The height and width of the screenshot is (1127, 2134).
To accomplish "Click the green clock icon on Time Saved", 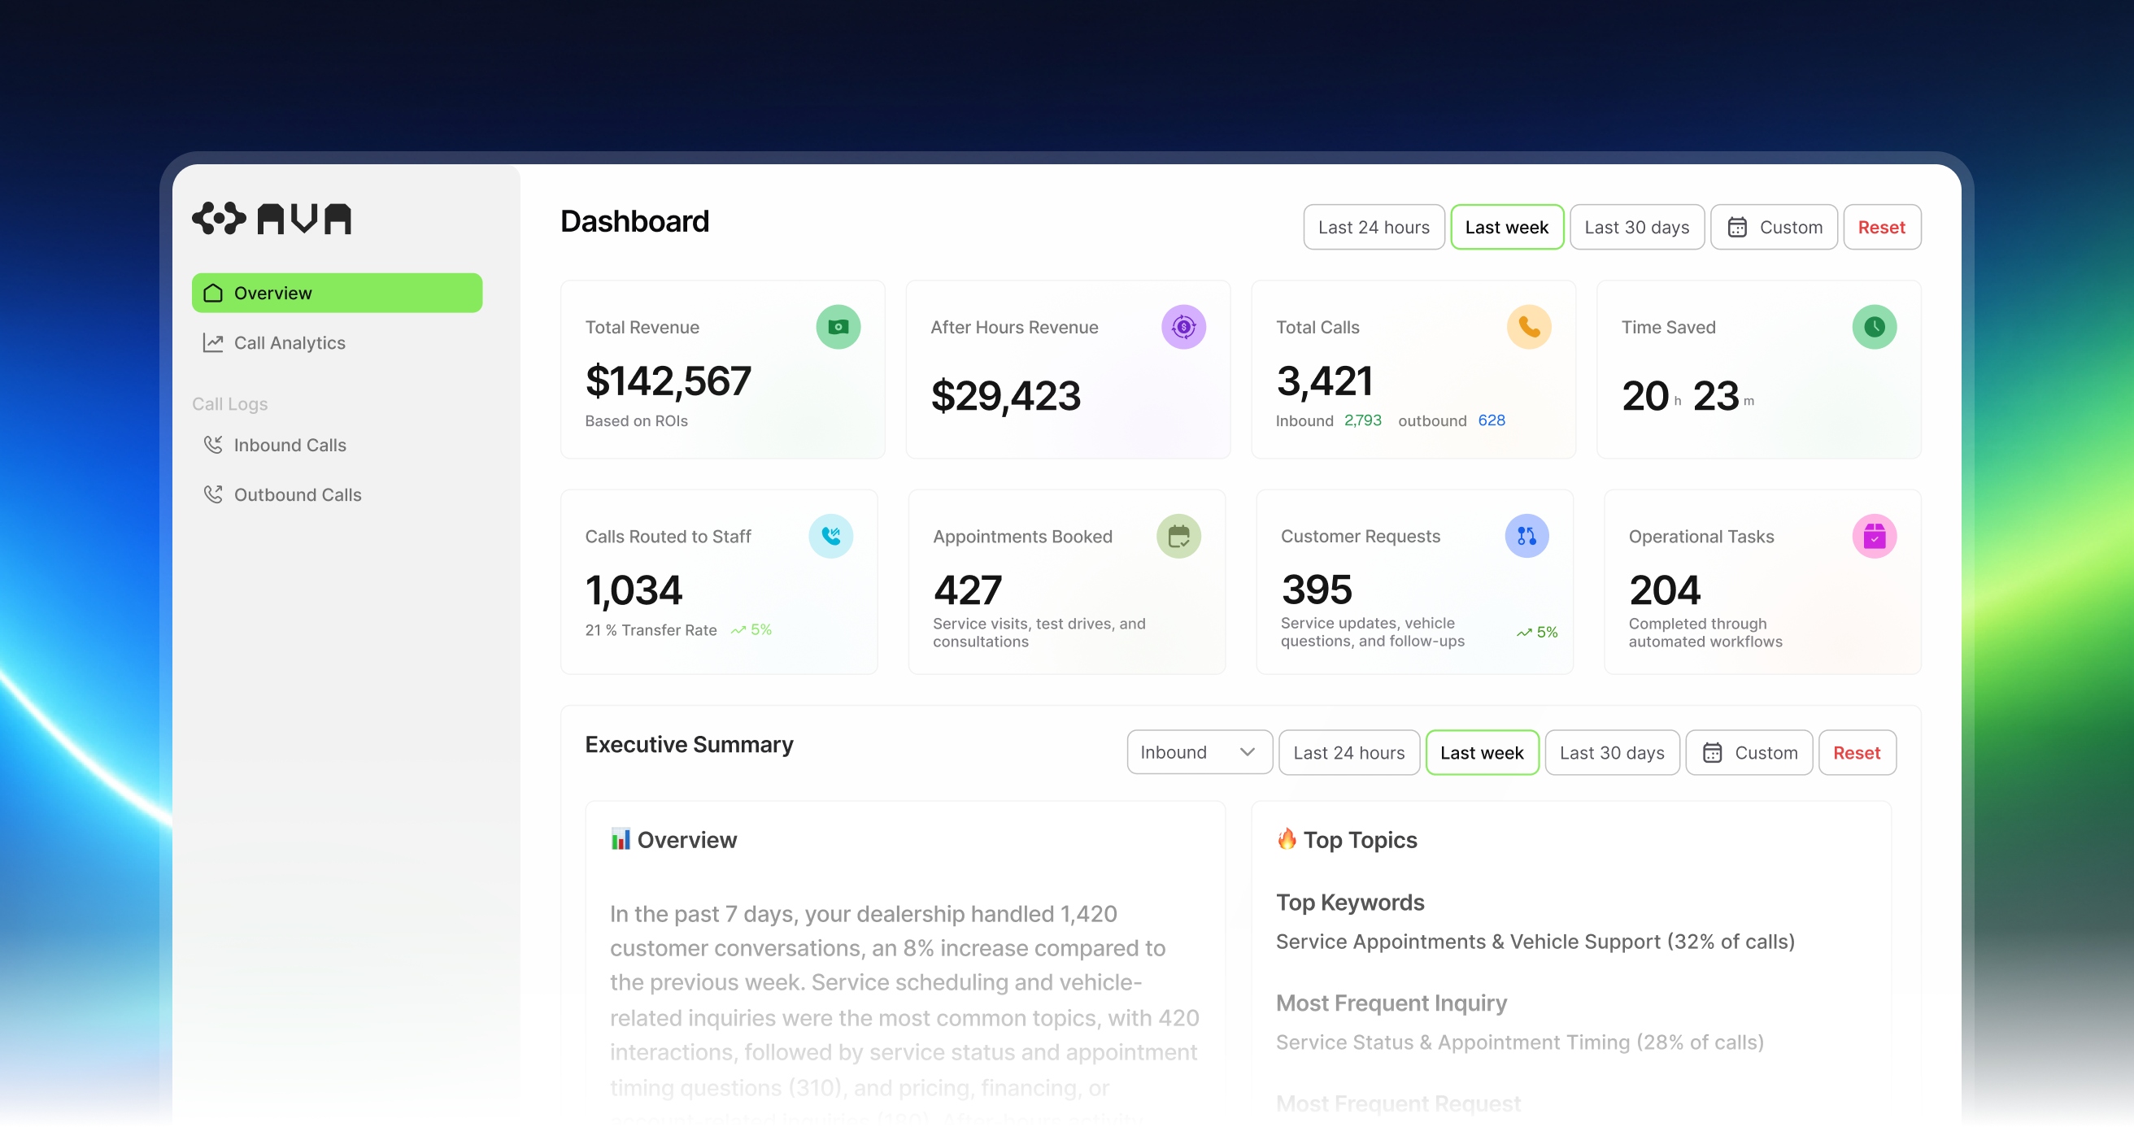I will tap(1874, 327).
